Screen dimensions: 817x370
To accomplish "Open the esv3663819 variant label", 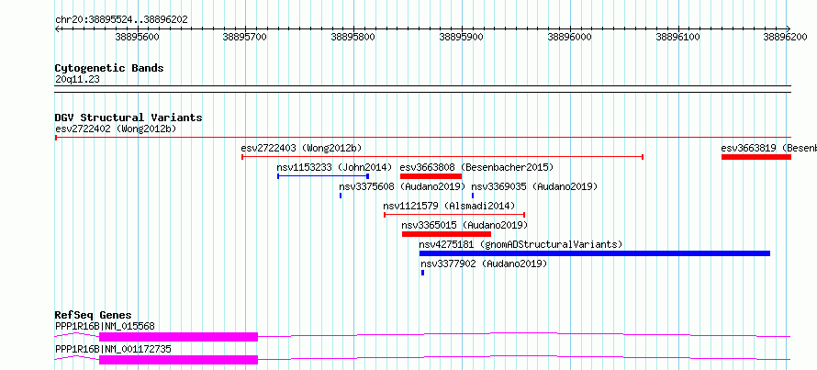I will 768,148.
